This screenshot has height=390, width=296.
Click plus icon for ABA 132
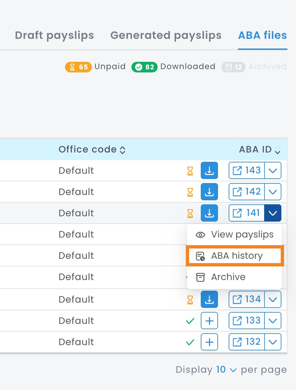tap(209, 342)
